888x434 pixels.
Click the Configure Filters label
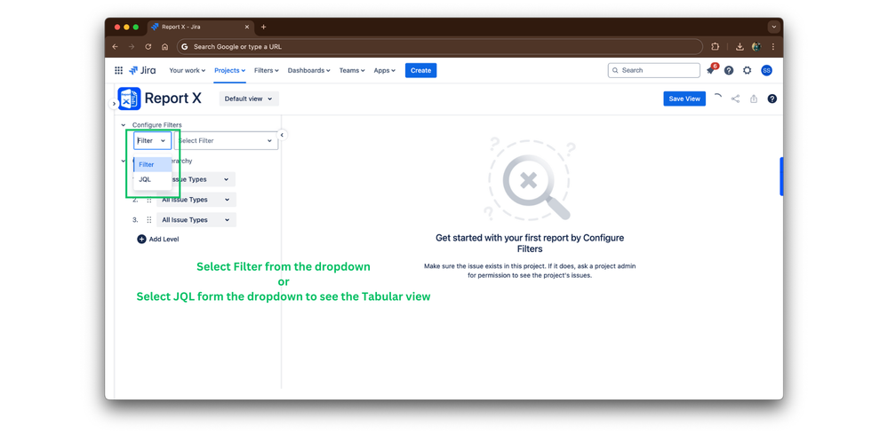click(156, 125)
